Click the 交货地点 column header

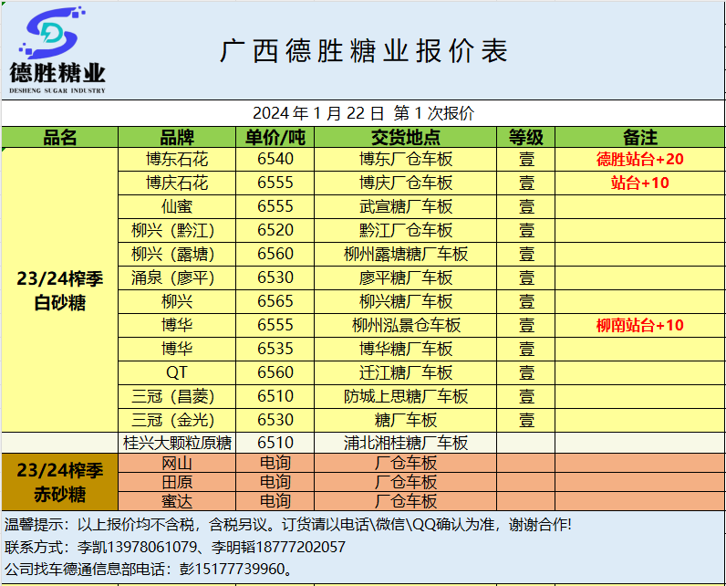[x=406, y=138]
